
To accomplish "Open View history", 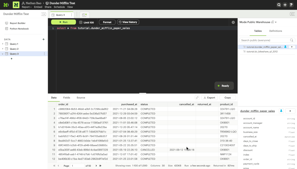I will click(x=128, y=22).
